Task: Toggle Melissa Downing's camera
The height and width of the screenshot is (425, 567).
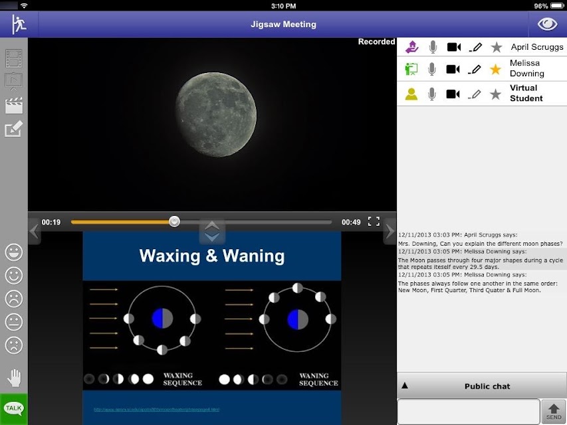Action: tap(453, 69)
